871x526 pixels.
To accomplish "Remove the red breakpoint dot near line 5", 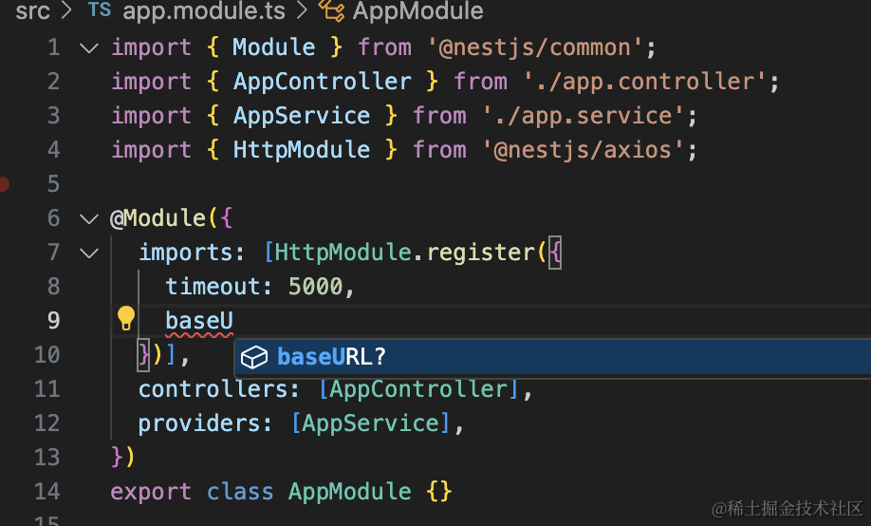I will point(3,183).
